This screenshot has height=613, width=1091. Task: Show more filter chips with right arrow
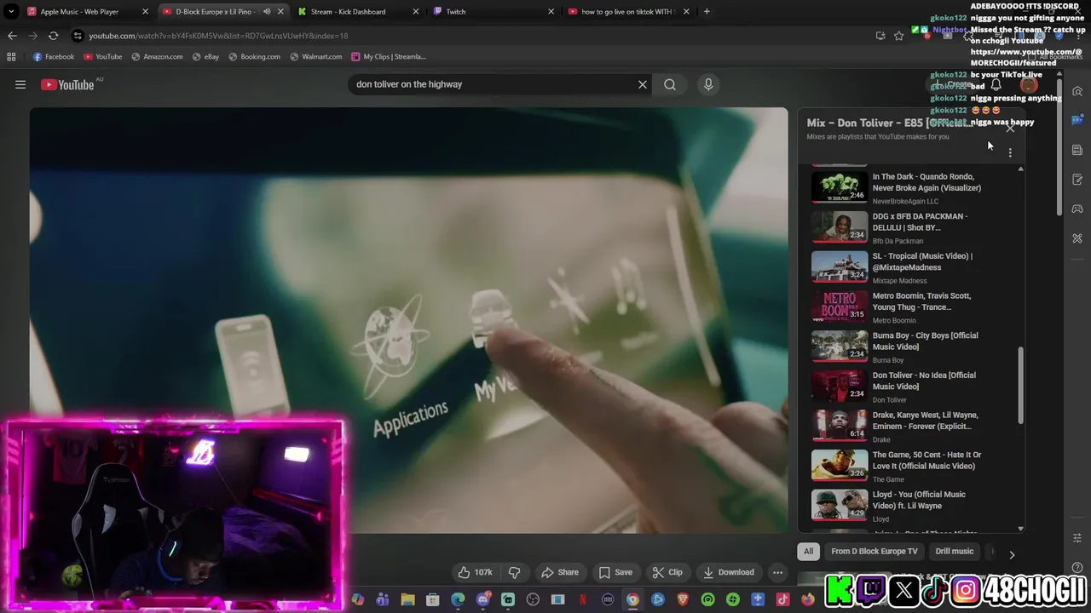[1012, 554]
